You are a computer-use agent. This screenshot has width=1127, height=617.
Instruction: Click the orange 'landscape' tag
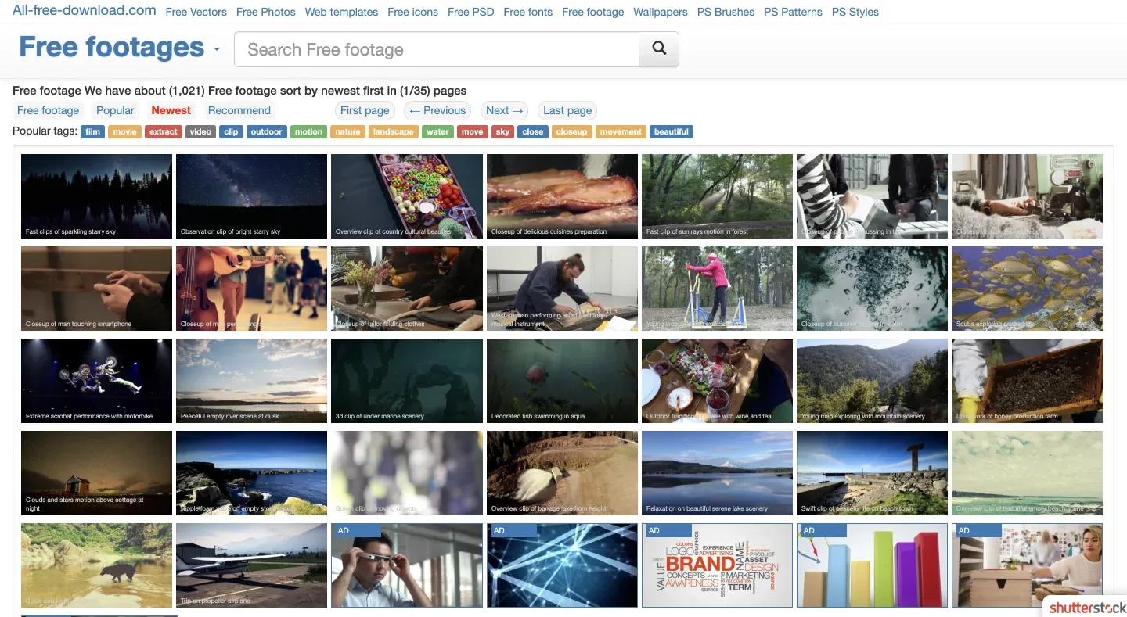393,131
